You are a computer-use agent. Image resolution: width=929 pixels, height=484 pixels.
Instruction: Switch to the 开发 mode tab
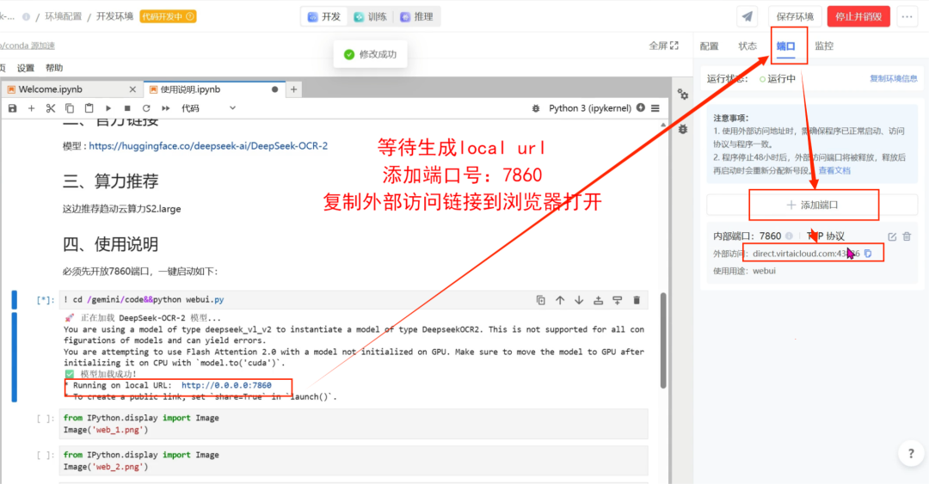pyautogui.click(x=324, y=16)
